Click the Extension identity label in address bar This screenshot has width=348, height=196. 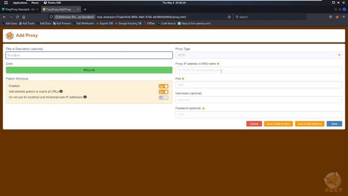click(75, 17)
